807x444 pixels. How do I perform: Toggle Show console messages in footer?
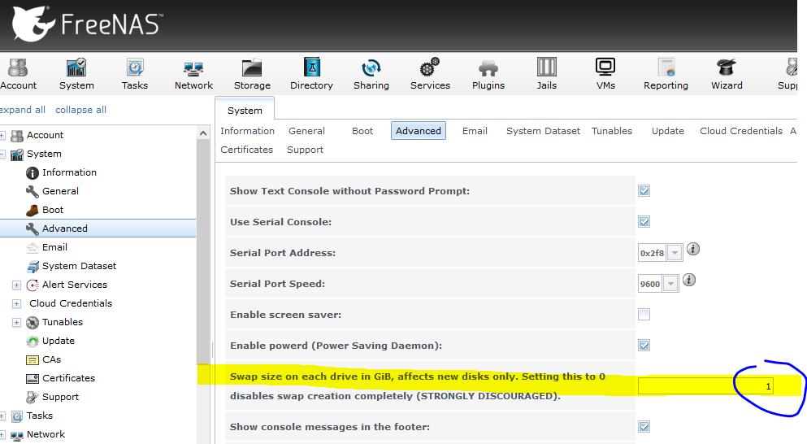pos(644,426)
